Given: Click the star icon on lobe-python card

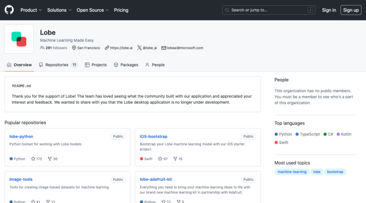Looking at the screenshot, I should (x=33, y=159).
